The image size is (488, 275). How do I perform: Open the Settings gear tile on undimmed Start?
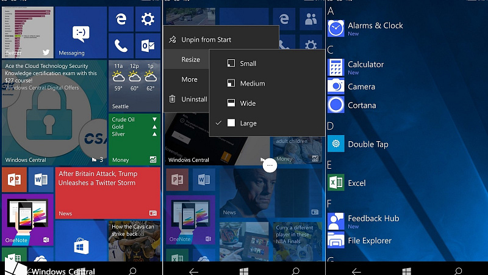coord(148,20)
